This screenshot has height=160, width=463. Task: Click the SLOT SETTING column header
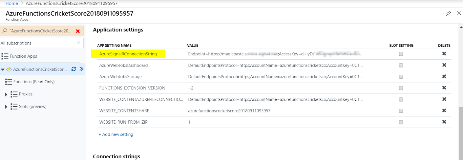[x=401, y=46]
